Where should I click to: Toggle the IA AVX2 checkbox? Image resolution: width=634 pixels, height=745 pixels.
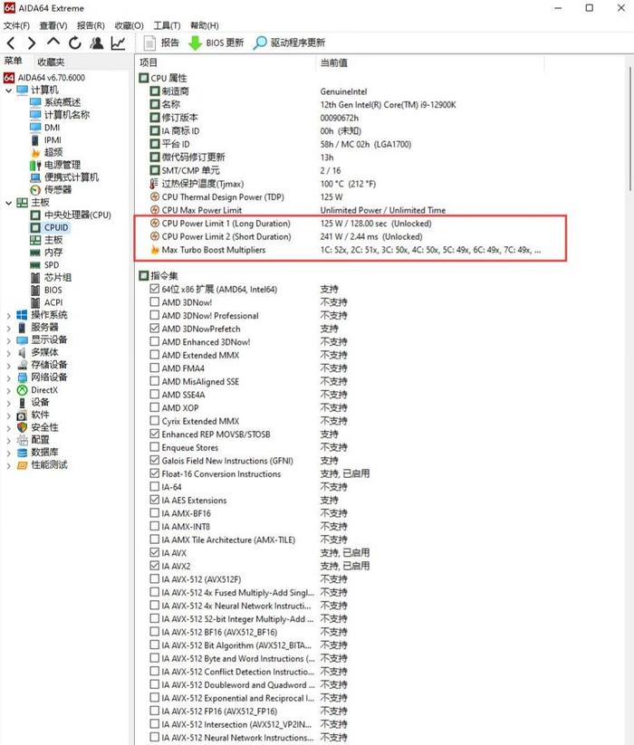(x=155, y=566)
